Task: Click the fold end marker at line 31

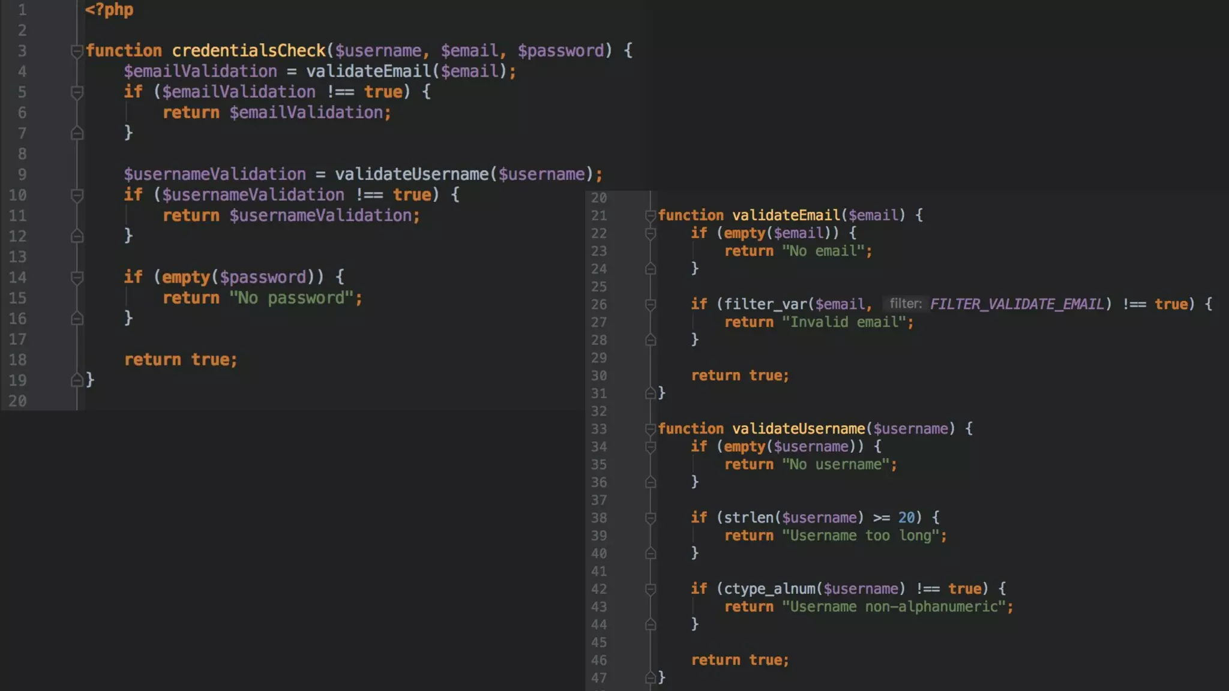Action: (650, 393)
